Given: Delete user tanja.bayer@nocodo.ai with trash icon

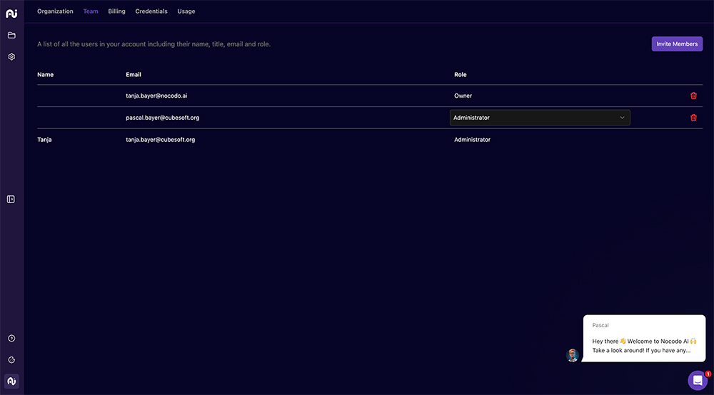Looking at the screenshot, I should [x=693, y=96].
